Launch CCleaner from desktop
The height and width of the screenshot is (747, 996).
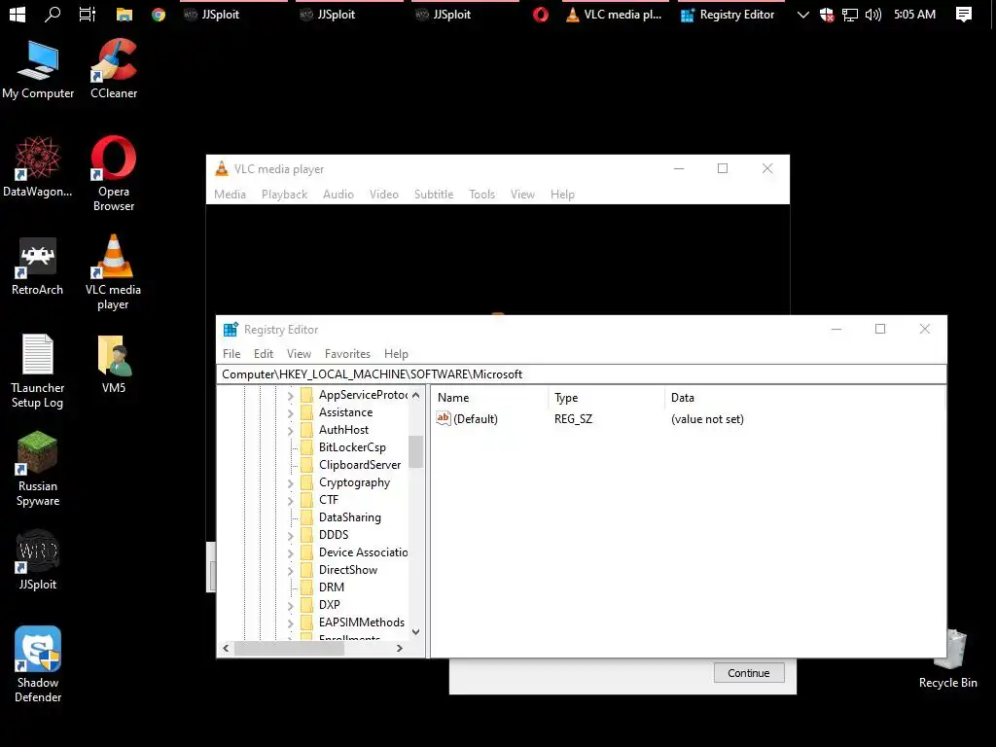click(114, 70)
